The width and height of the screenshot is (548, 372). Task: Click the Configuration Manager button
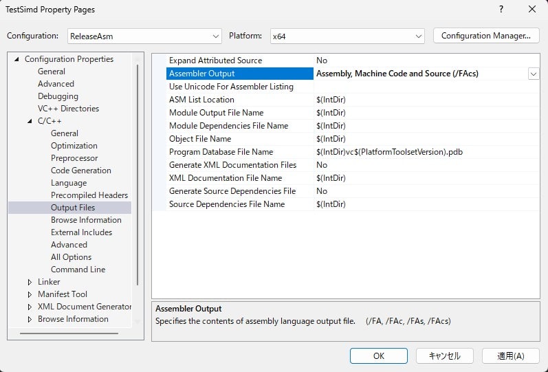point(486,36)
